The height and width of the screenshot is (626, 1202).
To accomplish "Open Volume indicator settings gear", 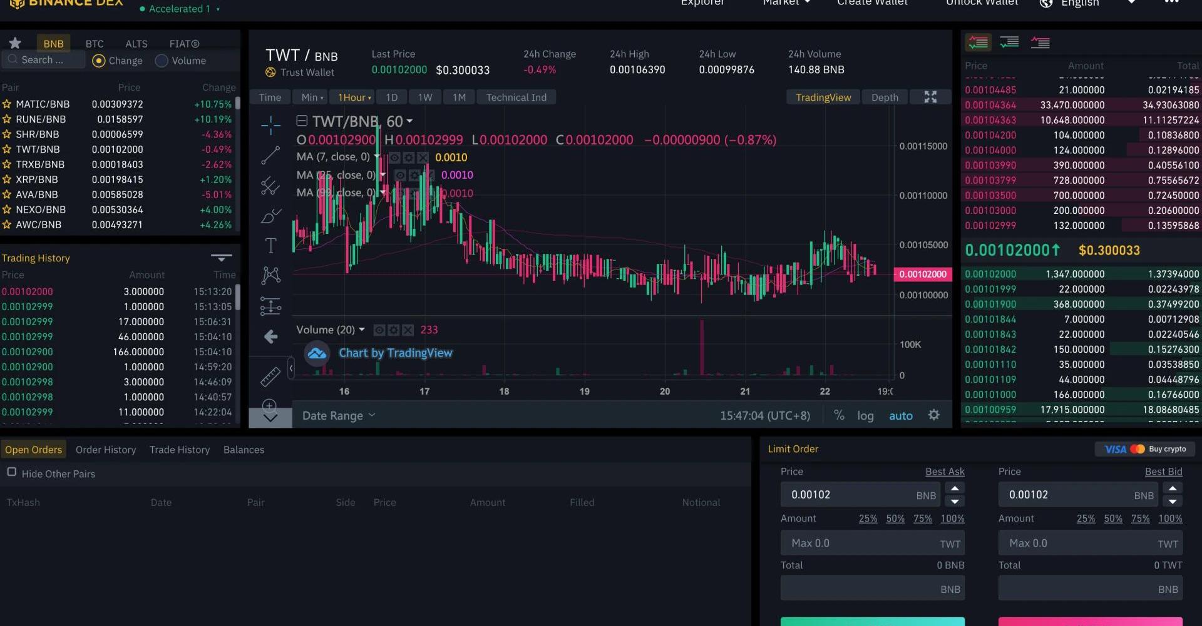I will (x=393, y=330).
